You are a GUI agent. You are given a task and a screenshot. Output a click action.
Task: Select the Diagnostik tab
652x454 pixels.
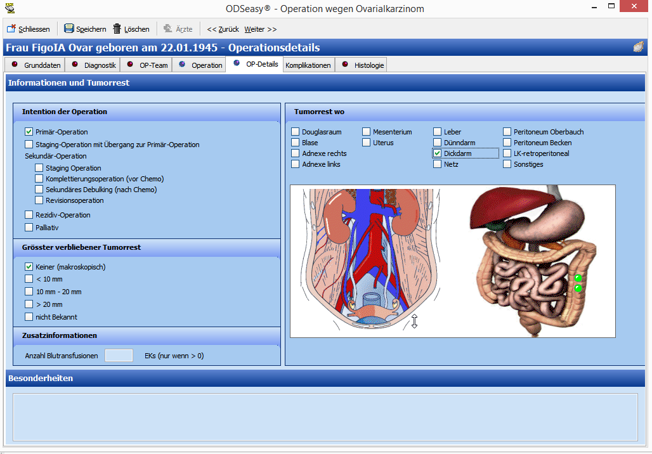point(93,65)
